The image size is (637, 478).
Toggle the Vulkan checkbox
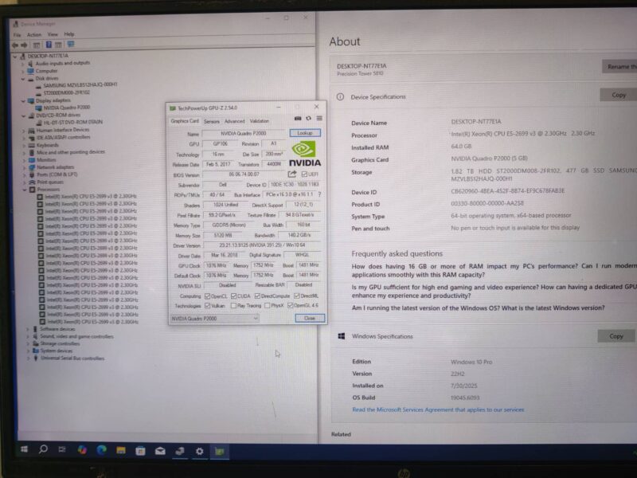pos(208,305)
